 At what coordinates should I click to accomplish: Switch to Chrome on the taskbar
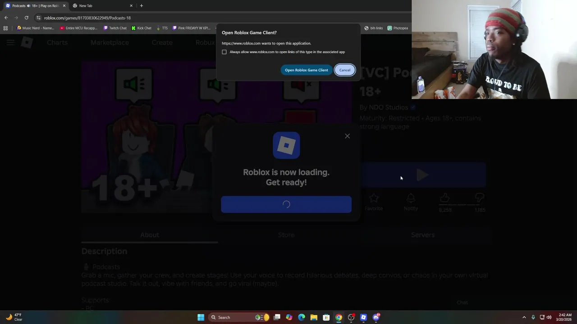339,317
